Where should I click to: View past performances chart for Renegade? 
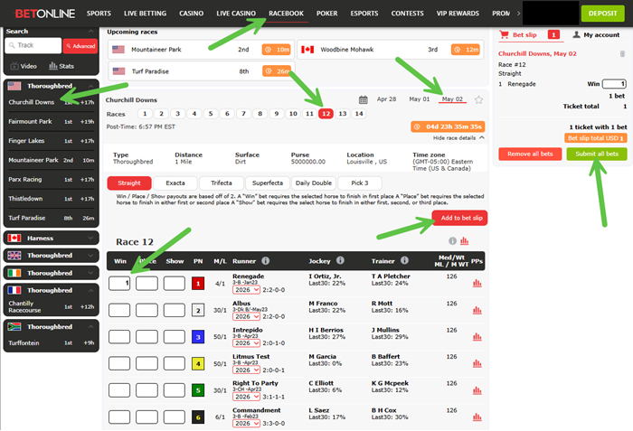tap(477, 284)
